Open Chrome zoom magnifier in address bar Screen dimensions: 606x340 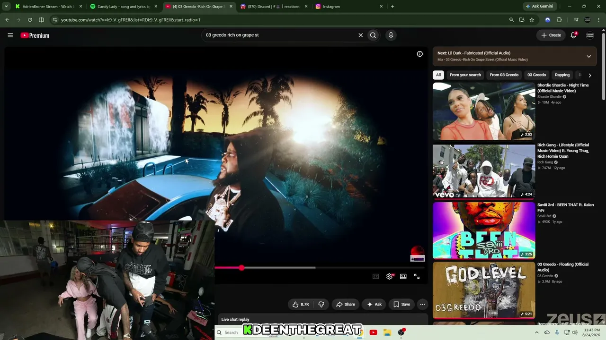pos(511,20)
